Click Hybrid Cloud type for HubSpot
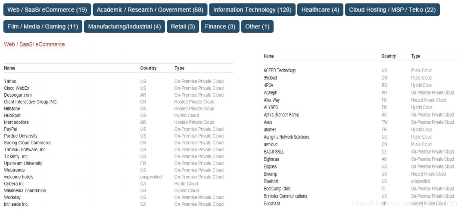 pos(187,116)
